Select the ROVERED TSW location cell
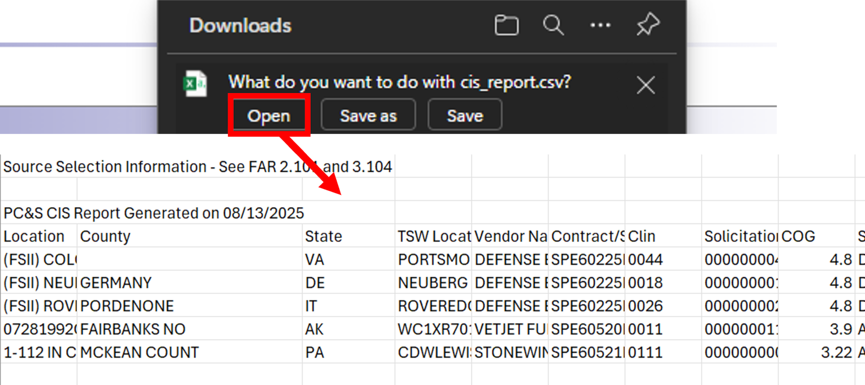Screen dimensions: 865x385 pos(433,306)
